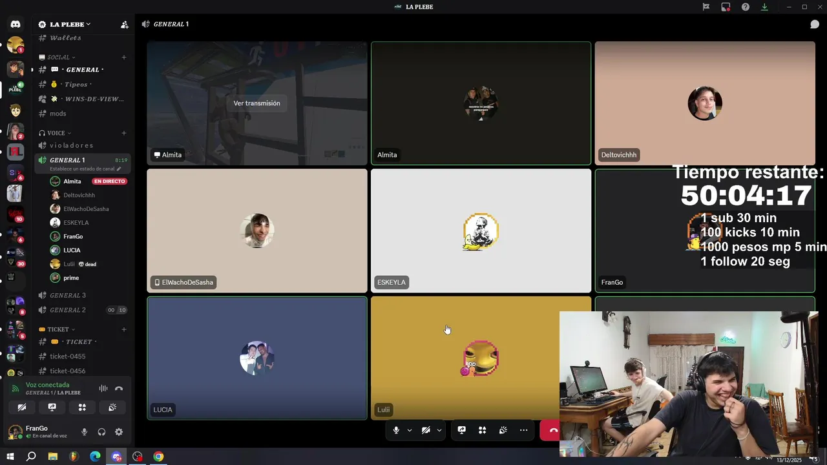Open the GENERAL text channel
The height and width of the screenshot is (465, 827).
coord(83,69)
